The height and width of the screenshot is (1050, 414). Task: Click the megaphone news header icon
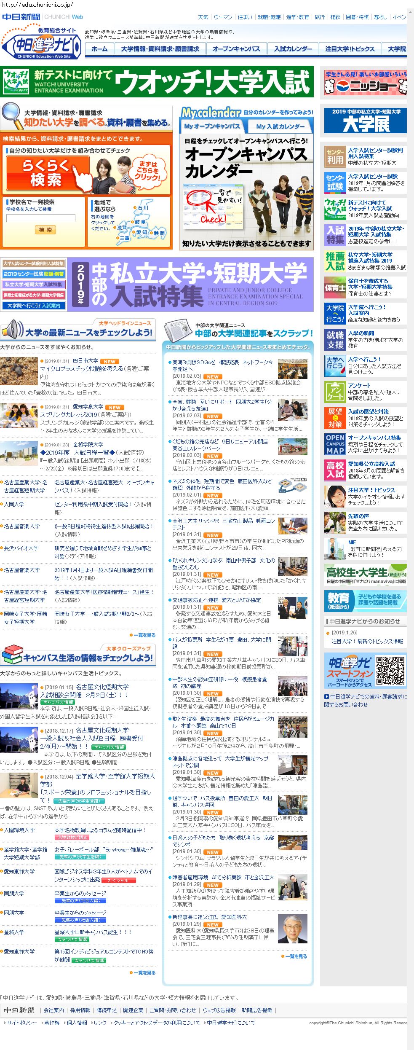12,329
